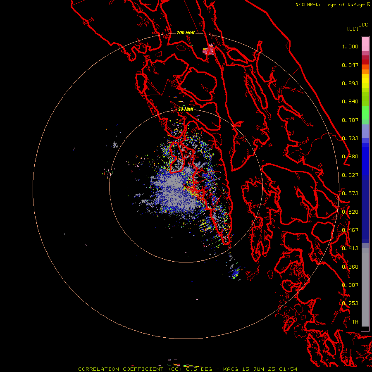
Task: Click the pink echo cluster near the 100 NMI ring
Action: (209, 50)
